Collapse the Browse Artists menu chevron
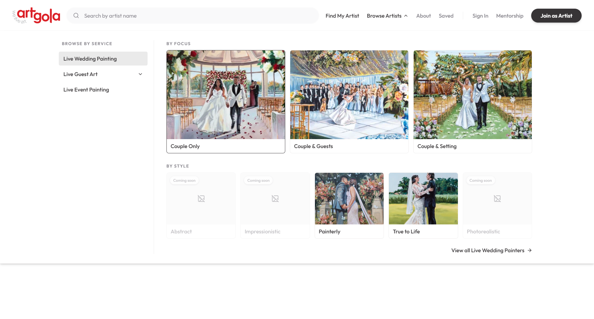Viewport: 594px width, 319px height. (x=406, y=16)
